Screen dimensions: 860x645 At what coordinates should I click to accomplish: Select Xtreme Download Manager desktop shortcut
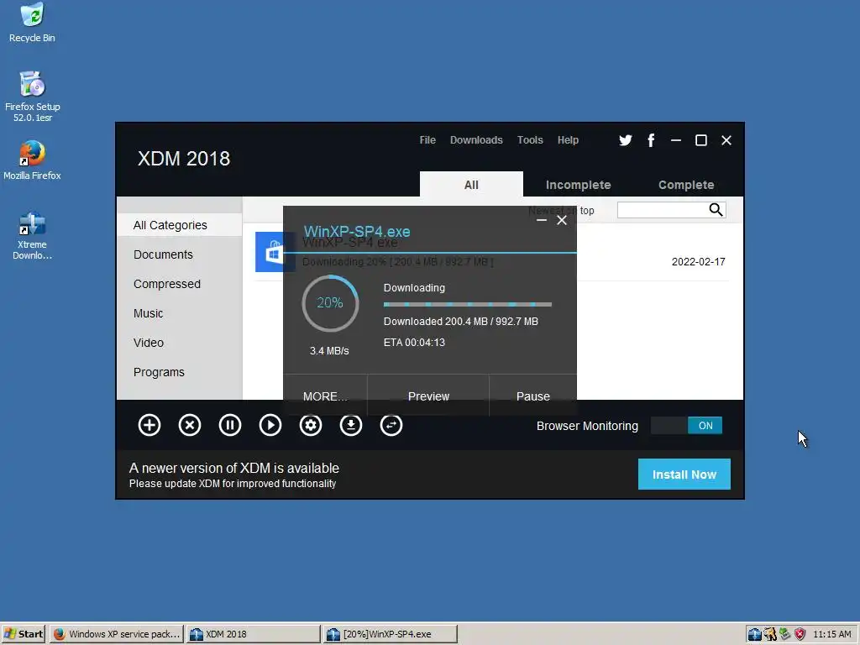[33, 236]
